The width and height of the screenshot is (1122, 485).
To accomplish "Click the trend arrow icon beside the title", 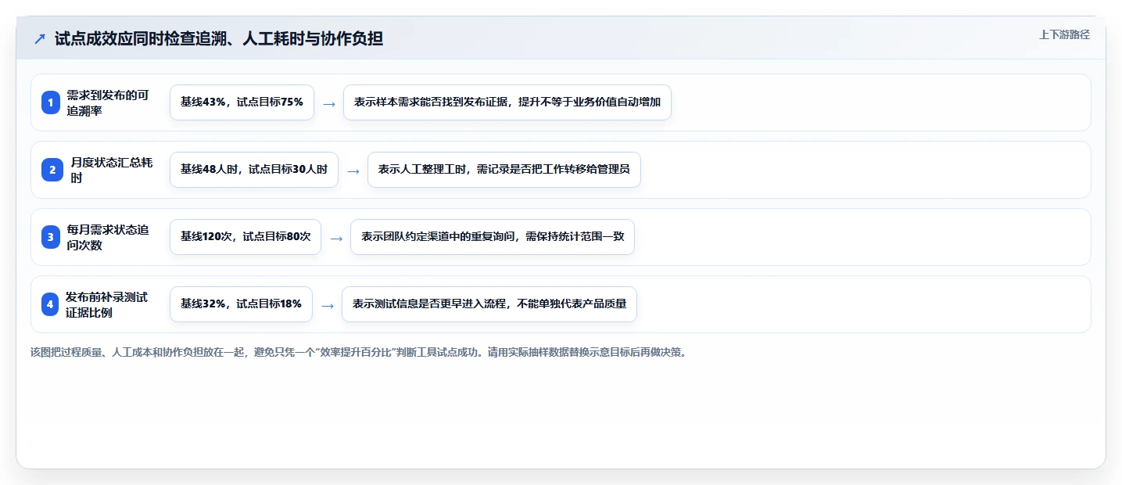I will [x=40, y=38].
